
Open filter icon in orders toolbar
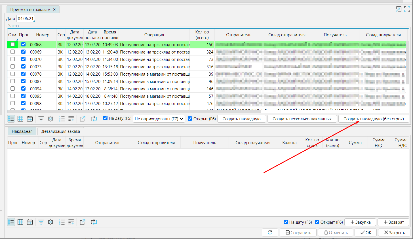[41, 119]
